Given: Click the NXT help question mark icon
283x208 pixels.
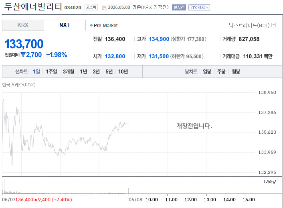Looking at the screenshot, I should (x=274, y=25).
